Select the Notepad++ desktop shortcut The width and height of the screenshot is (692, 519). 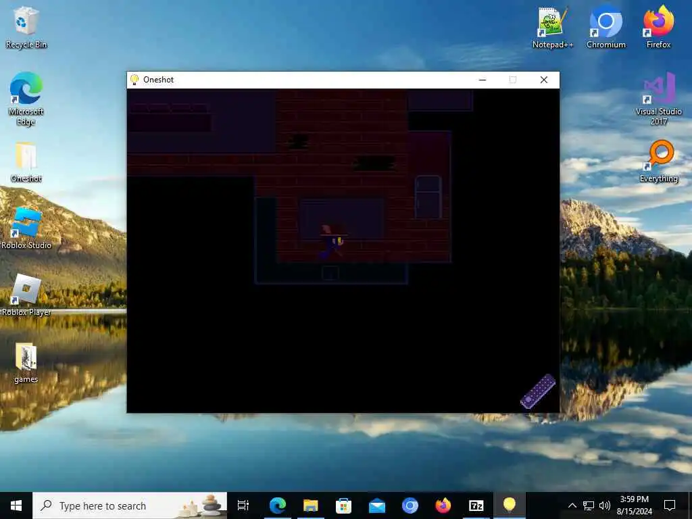[x=553, y=27]
